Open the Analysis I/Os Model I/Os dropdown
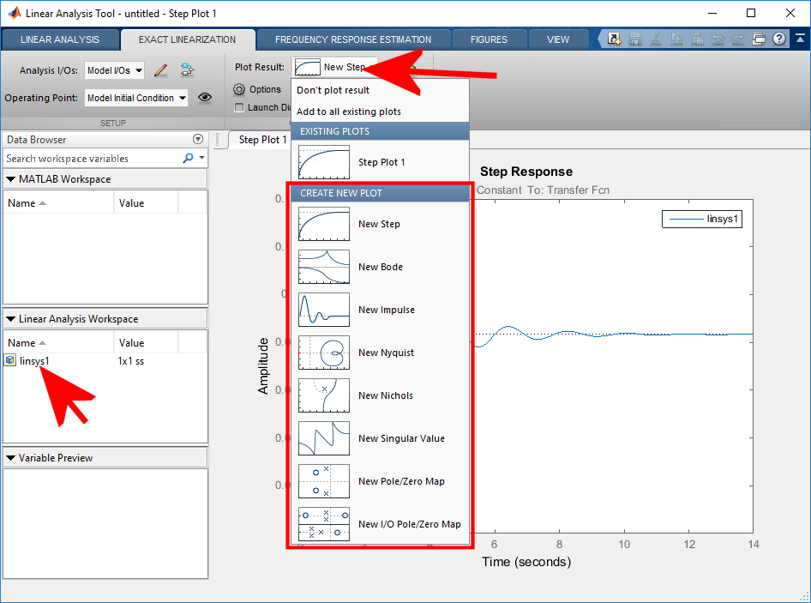 point(114,70)
